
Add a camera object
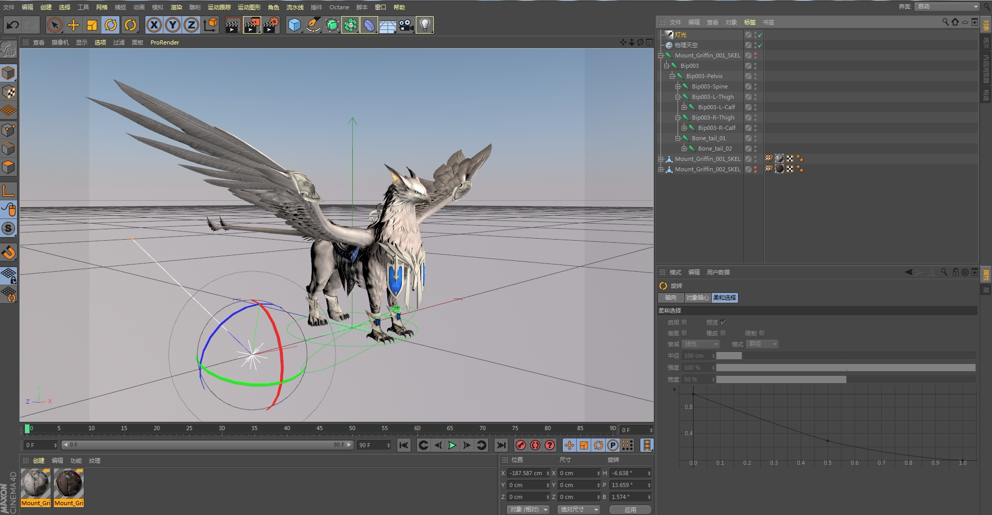pos(406,25)
